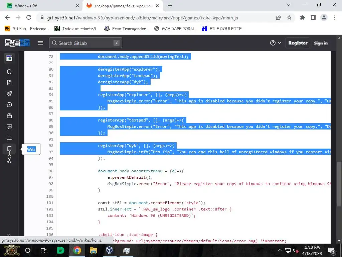Click on e.preventDefault(); code line
The width and height of the screenshot is (342, 257).
point(130,177)
